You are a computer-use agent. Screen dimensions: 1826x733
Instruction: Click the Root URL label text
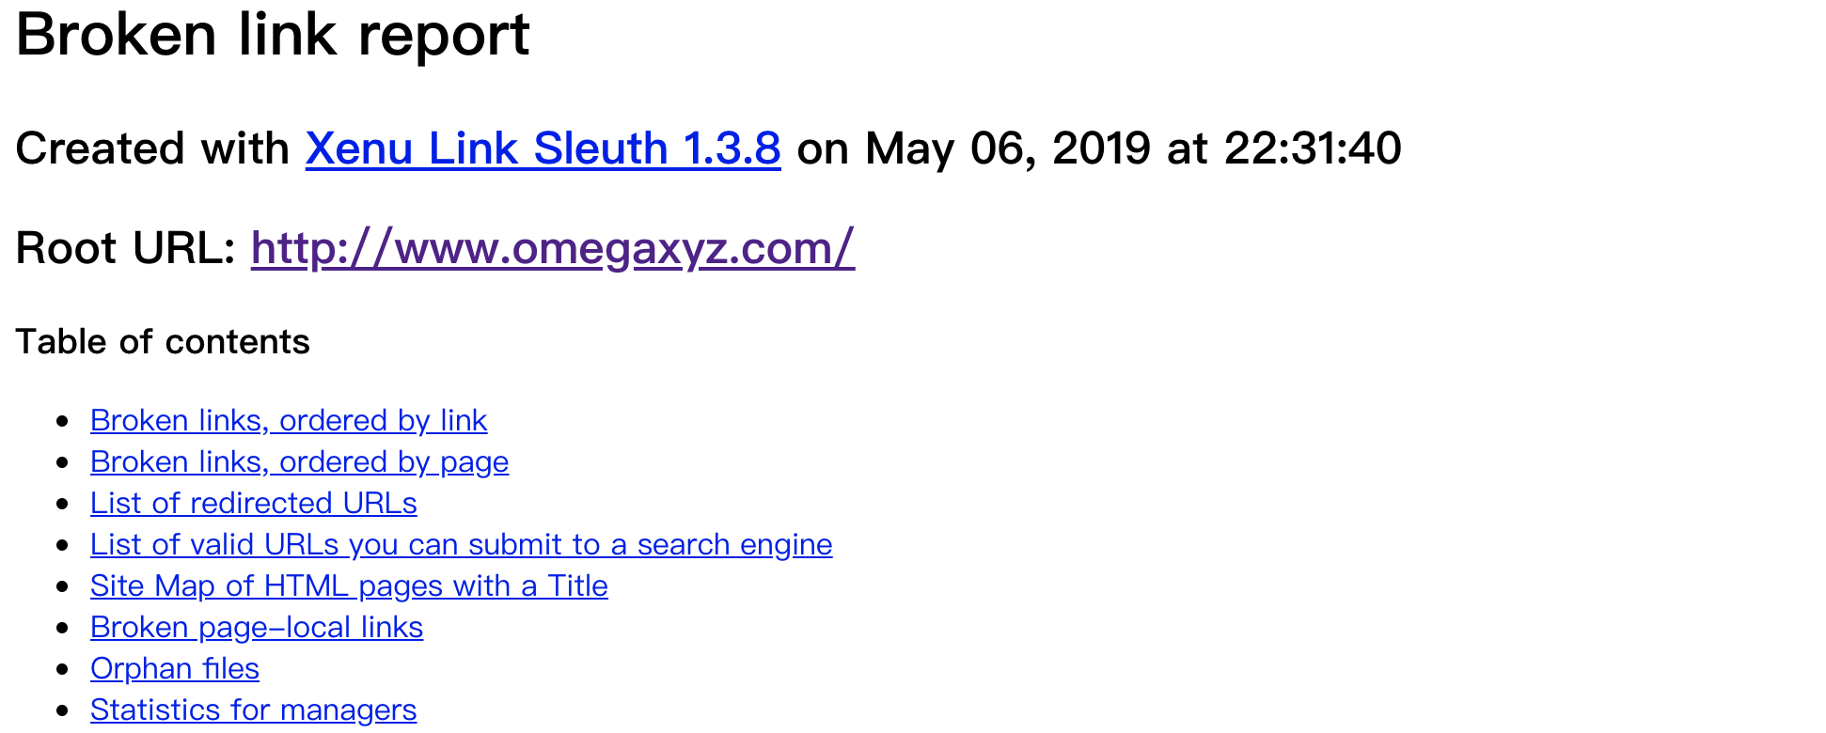point(125,248)
